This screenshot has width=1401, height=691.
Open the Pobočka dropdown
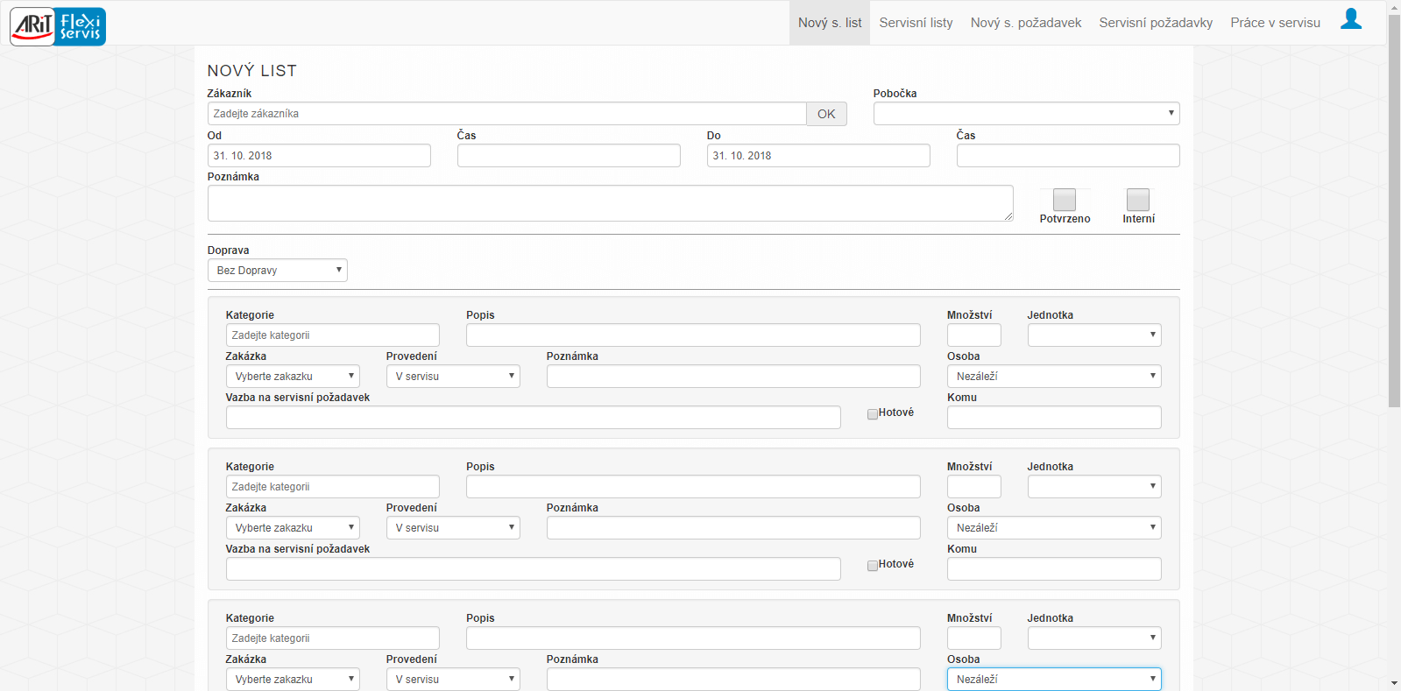coord(1025,114)
